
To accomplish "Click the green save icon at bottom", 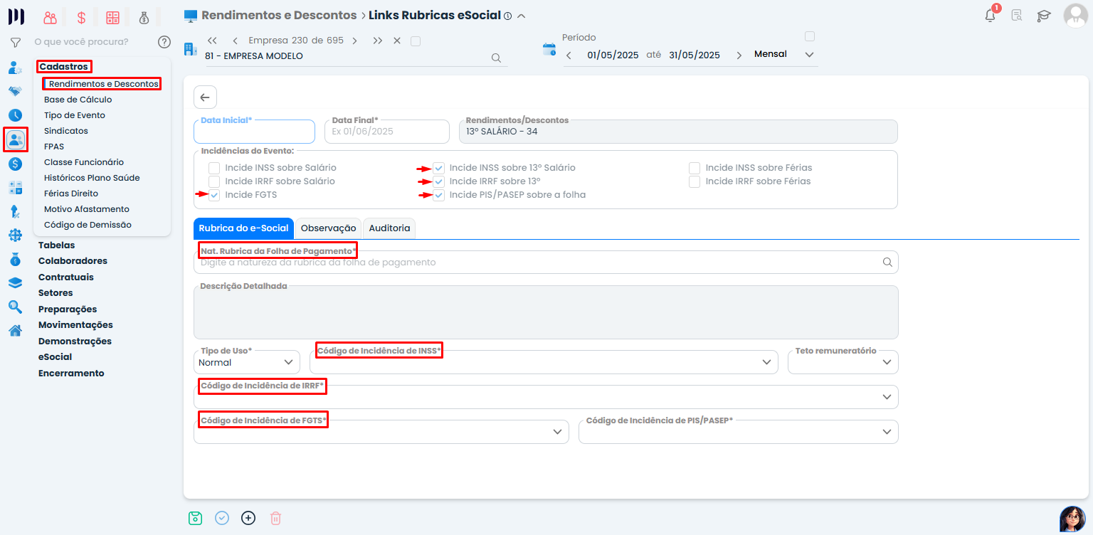I will tap(196, 518).
